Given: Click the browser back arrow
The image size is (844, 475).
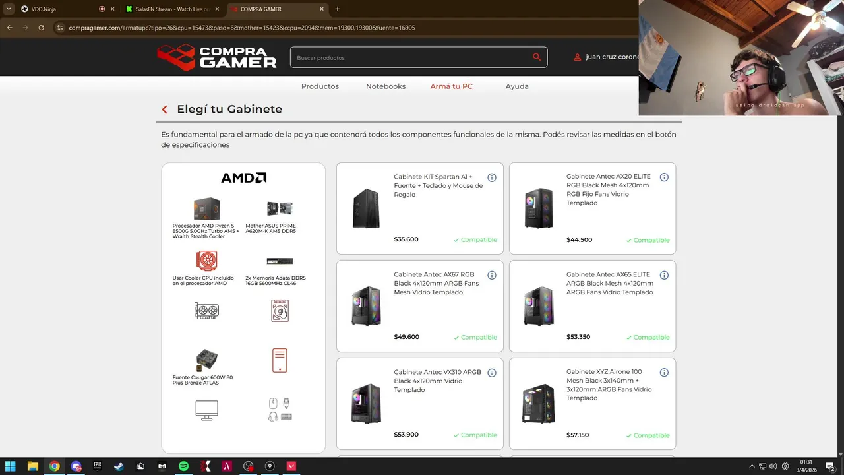Looking at the screenshot, I should pos(9,28).
